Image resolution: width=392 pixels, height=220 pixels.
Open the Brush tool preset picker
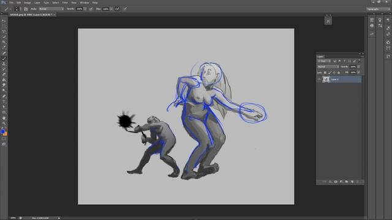(x=7, y=9)
